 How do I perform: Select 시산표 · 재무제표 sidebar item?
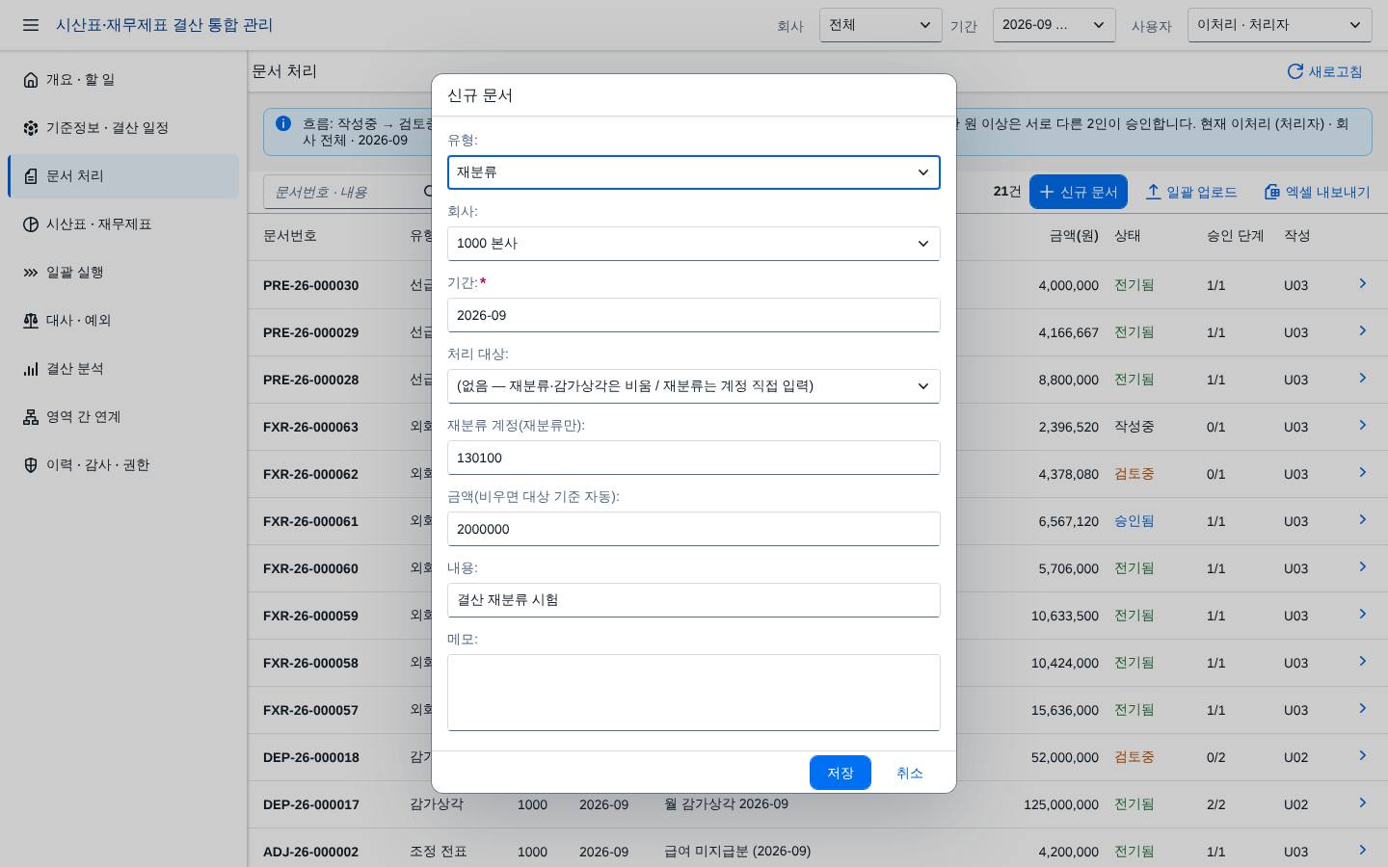click(x=123, y=224)
